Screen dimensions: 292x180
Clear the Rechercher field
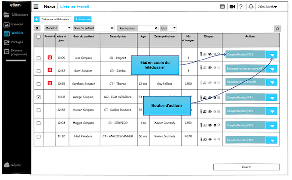pyautogui.click(x=156, y=28)
